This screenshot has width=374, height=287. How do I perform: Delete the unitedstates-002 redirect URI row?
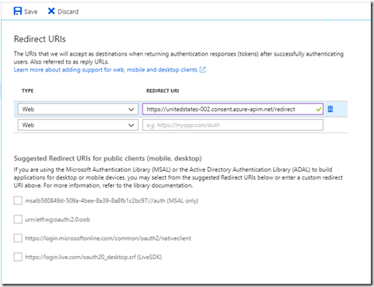pyautogui.click(x=330, y=109)
